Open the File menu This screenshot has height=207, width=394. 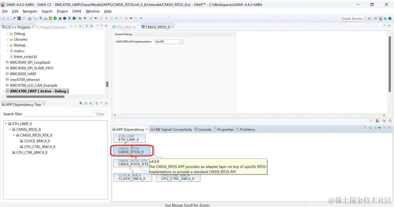pos(5,11)
